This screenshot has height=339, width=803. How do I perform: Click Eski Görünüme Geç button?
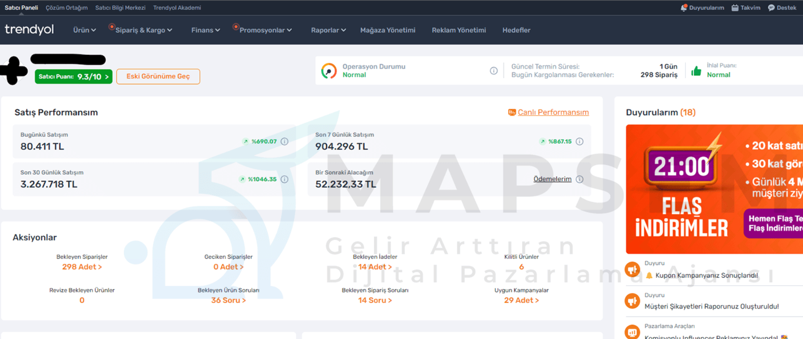click(x=158, y=77)
